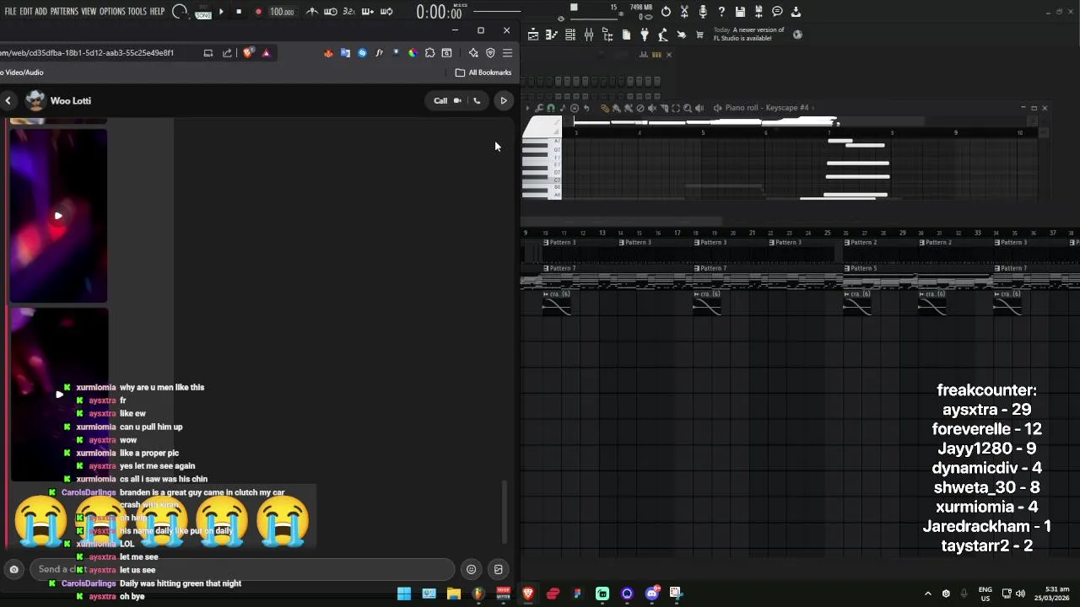Toggle the loop recording icon
This screenshot has width=1080, height=607.
point(386,12)
